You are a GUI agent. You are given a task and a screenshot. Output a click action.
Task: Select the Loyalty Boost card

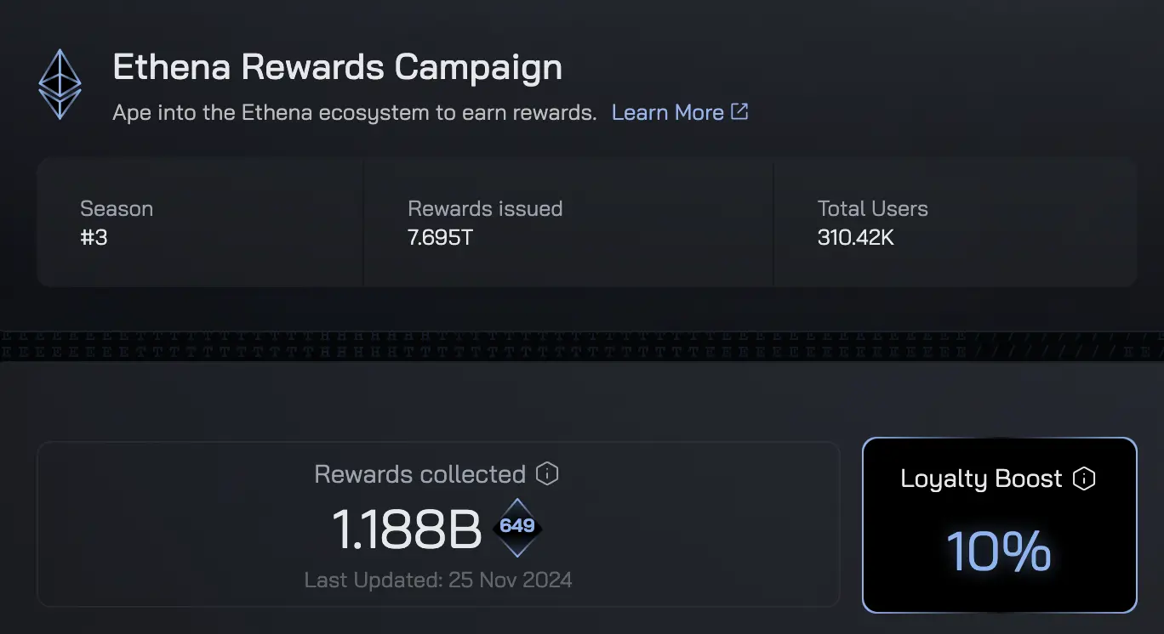point(1000,525)
